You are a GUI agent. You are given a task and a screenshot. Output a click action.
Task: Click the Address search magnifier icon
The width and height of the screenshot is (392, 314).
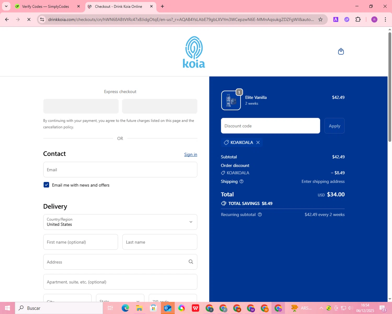pos(191,262)
